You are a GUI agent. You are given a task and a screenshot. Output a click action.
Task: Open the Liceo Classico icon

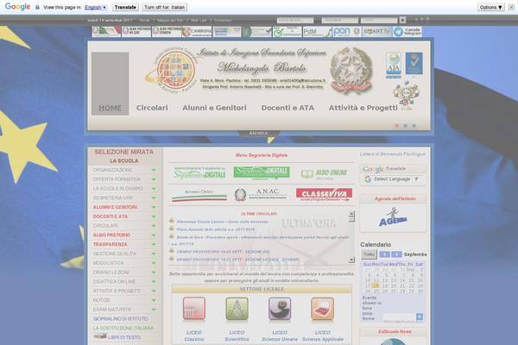[194, 309]
